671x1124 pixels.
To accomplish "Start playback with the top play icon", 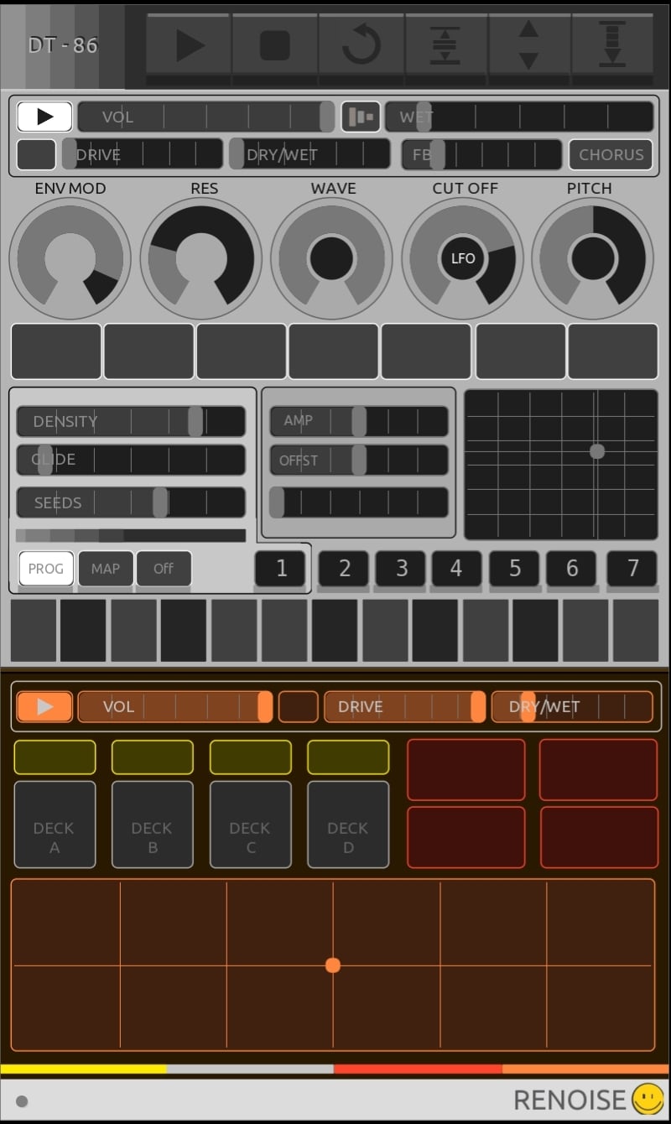I will click(189, 44).
